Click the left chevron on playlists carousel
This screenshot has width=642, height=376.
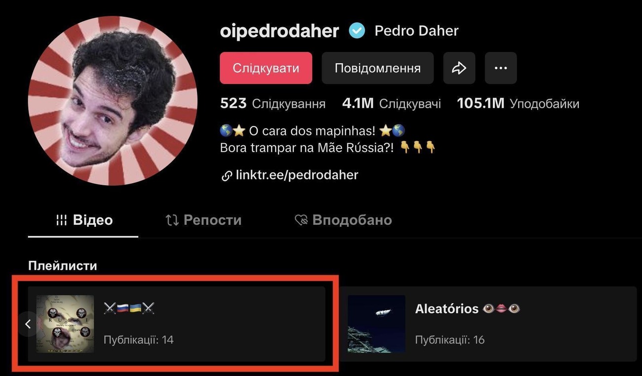[x=28, y=324]
